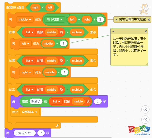152x138 pixels.
Task: Click the divisor value 2 input field
Action: [100, 19]
